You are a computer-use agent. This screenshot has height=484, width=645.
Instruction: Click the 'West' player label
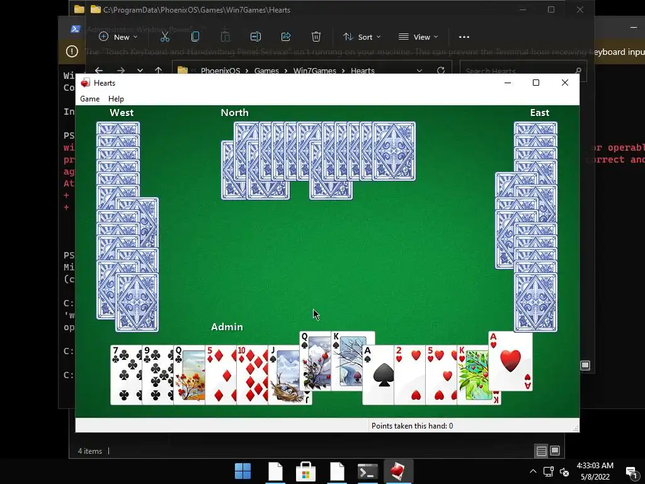(x=122, y=113)
